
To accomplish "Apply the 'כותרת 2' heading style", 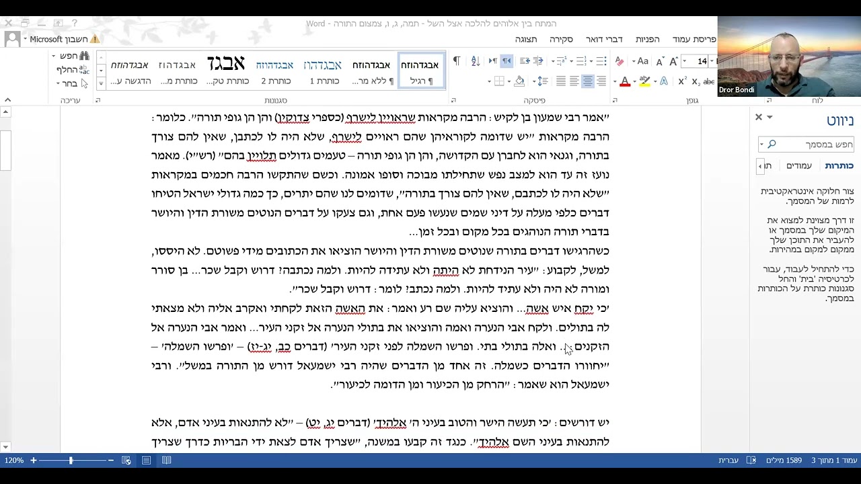I will coord(274,71).
